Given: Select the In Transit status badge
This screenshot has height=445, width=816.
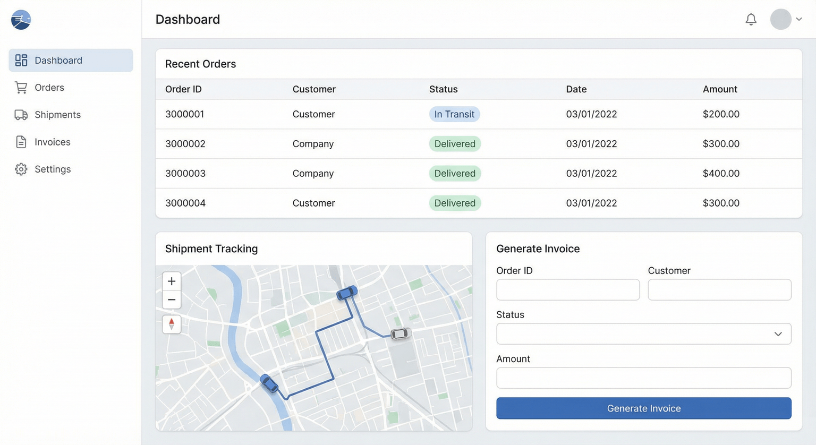Looking at the screenshot, I should tap(454, 114).
